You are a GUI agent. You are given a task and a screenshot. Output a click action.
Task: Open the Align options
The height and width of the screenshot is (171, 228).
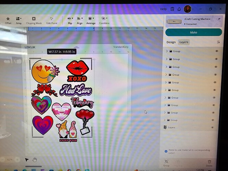click(x=80, y=21)
